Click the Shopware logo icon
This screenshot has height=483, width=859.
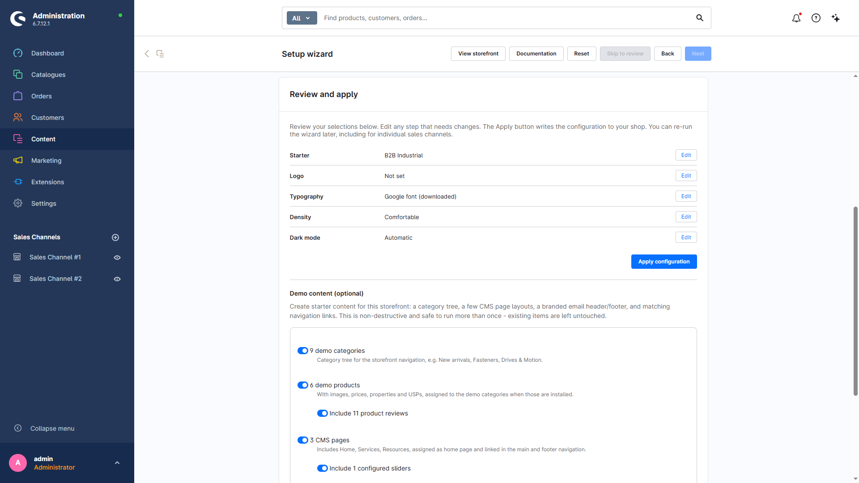point(18,19)
